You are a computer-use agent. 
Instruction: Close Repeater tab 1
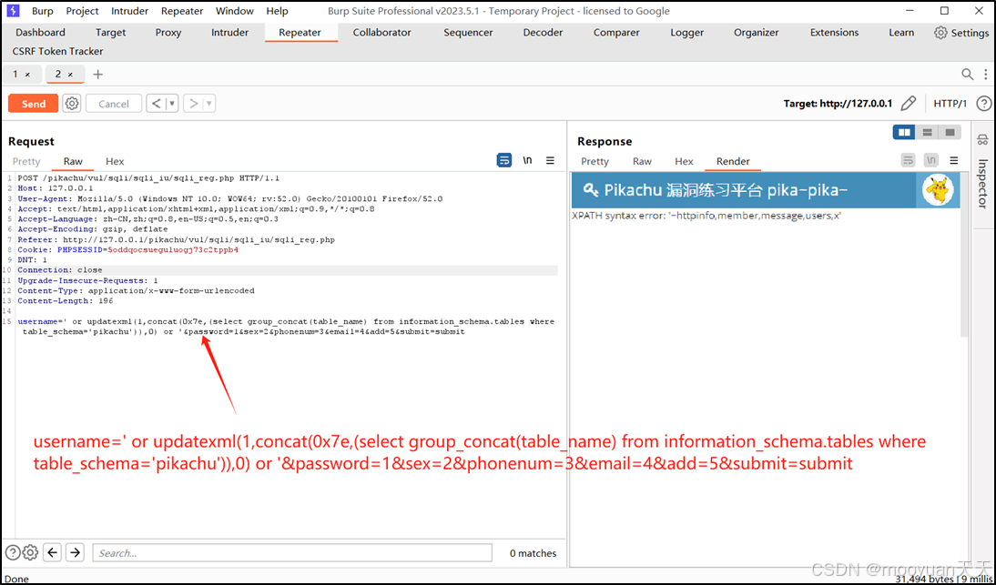coord(27,75)
